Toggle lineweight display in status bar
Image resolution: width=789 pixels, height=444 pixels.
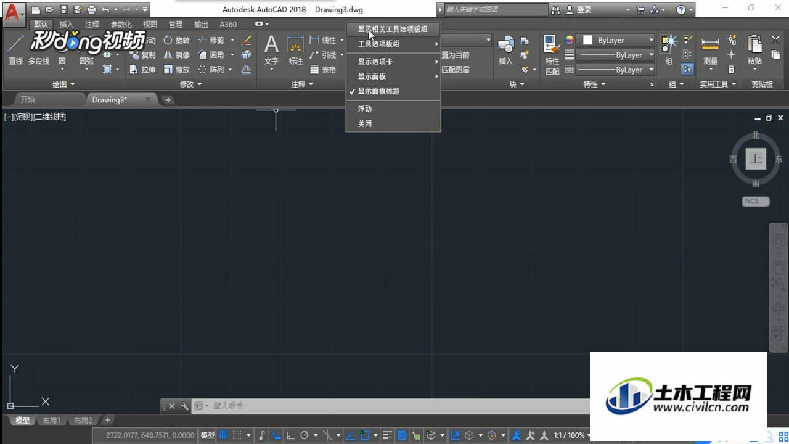[388, 435]
